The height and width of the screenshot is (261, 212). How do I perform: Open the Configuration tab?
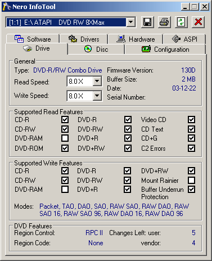point(165,49)
